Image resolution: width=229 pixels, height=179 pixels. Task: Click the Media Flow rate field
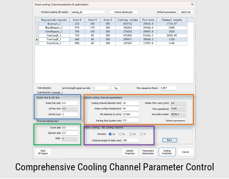coord(178,103)
